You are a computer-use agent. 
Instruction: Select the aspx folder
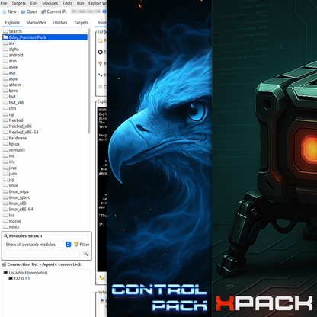(13, 78)
